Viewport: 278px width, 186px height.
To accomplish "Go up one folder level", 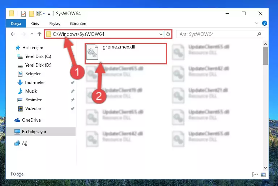I will (x=39, y=34).
